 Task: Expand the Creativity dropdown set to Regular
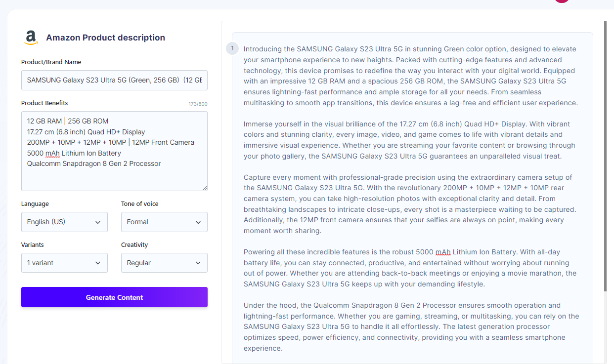click(x=164, y=263)
